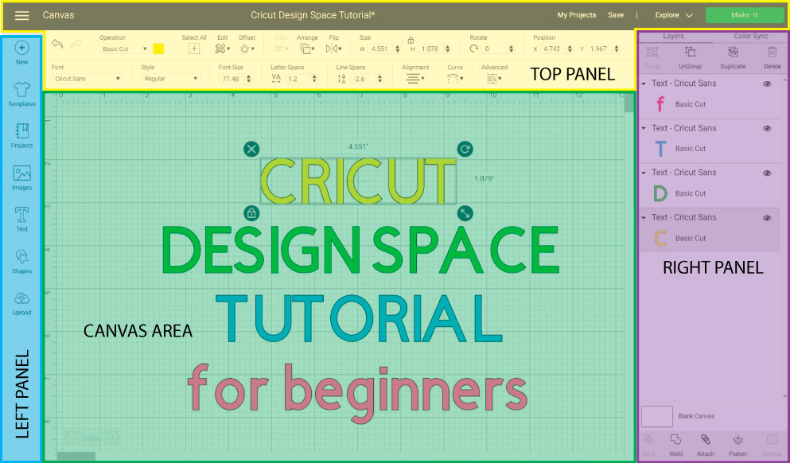Viewport: 790px width, 463px height.
Task: Expand the Explore dropdown
Action: 674,15
